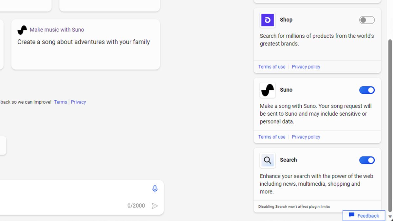Disable the Suno plugin toggle
Screen dimensions: 393x221
[x=367, y=90]
